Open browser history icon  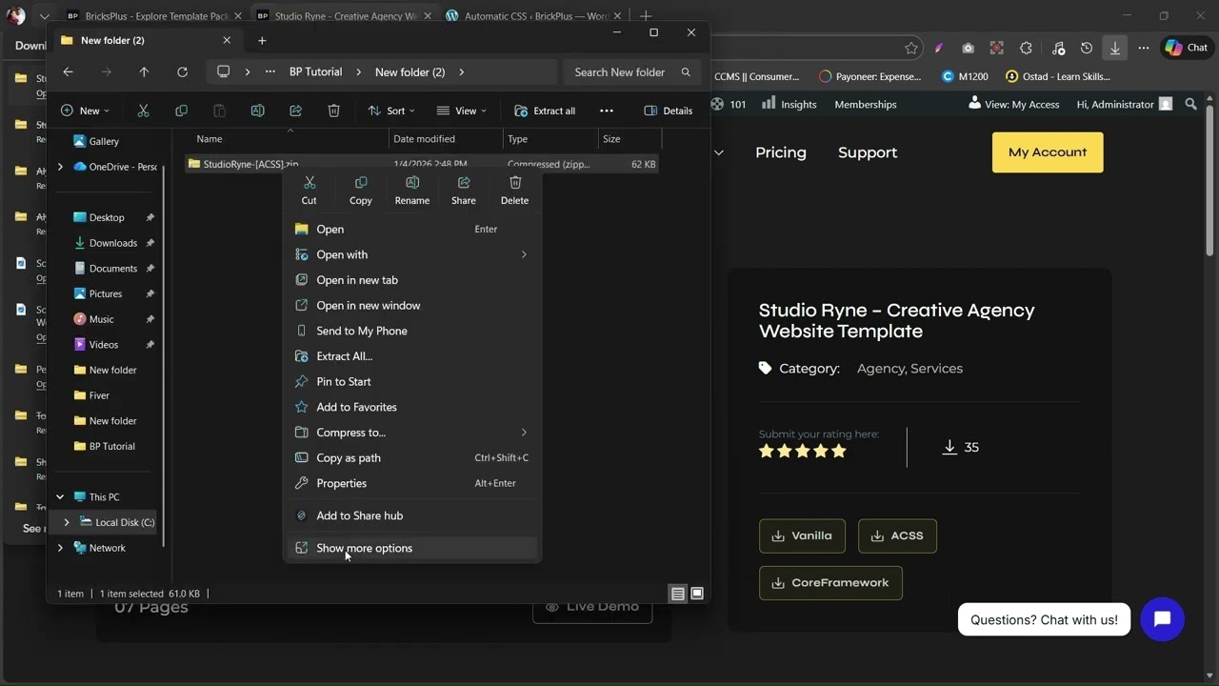(x=1087, y=48)
